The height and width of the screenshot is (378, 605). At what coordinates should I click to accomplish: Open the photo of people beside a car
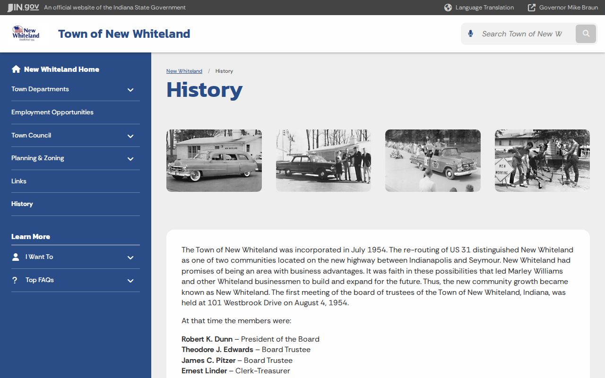(x=323, y=161)
